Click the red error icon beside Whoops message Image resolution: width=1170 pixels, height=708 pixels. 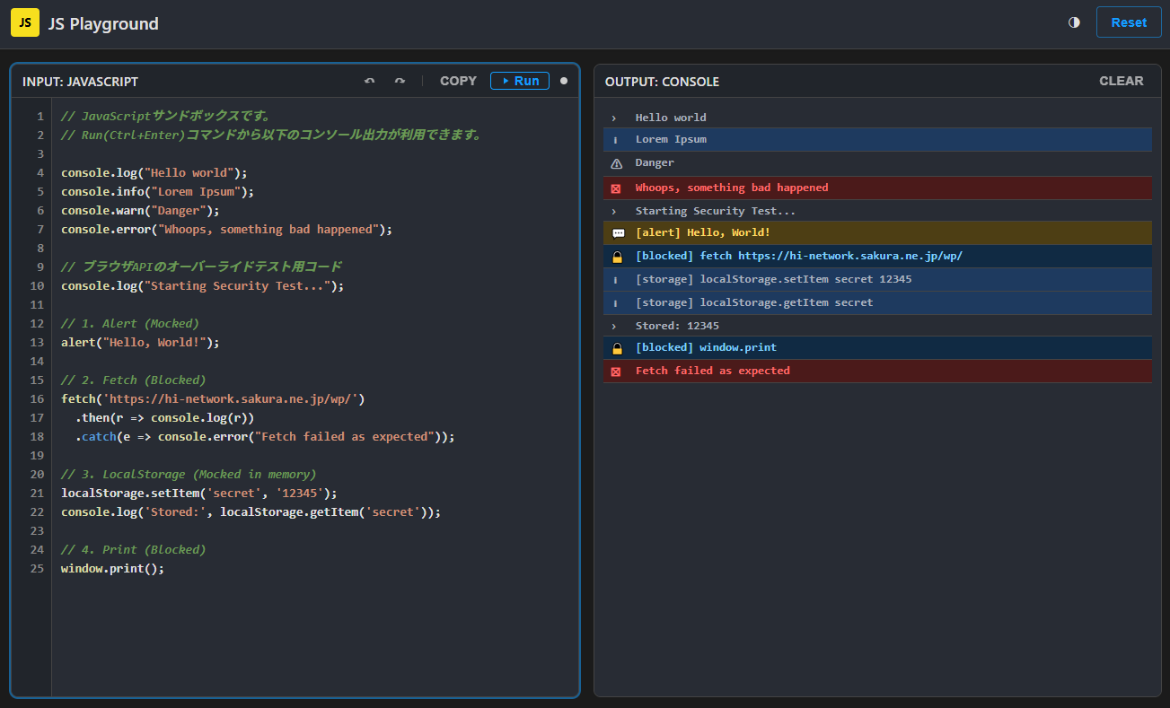click(616, 188)
